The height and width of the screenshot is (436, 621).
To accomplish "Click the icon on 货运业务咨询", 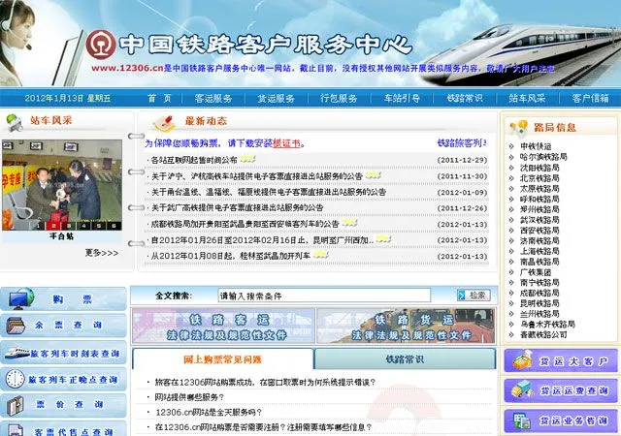I will pos(522,420).
